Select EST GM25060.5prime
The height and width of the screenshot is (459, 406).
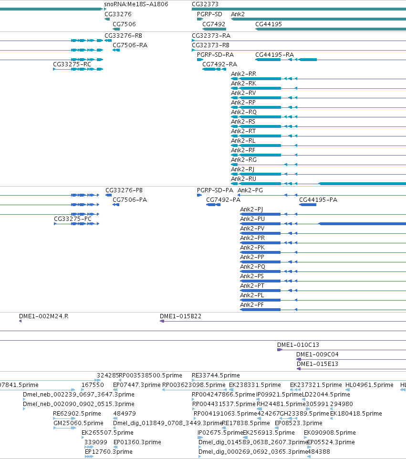(x=78, y=423)
